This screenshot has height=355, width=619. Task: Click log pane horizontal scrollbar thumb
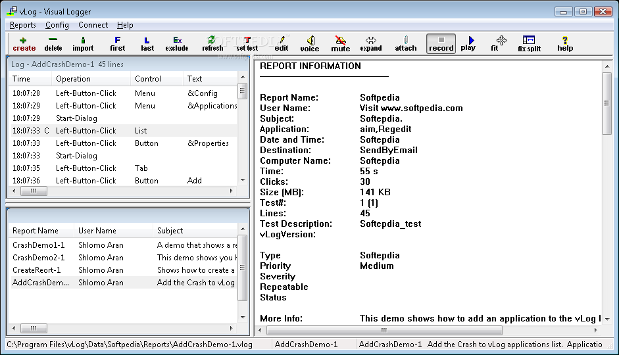point(34,191)
